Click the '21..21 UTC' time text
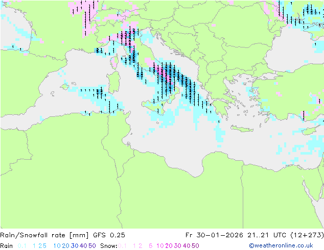Image resolution: width=324 pixels, height=250 pixels. point(267,235)
